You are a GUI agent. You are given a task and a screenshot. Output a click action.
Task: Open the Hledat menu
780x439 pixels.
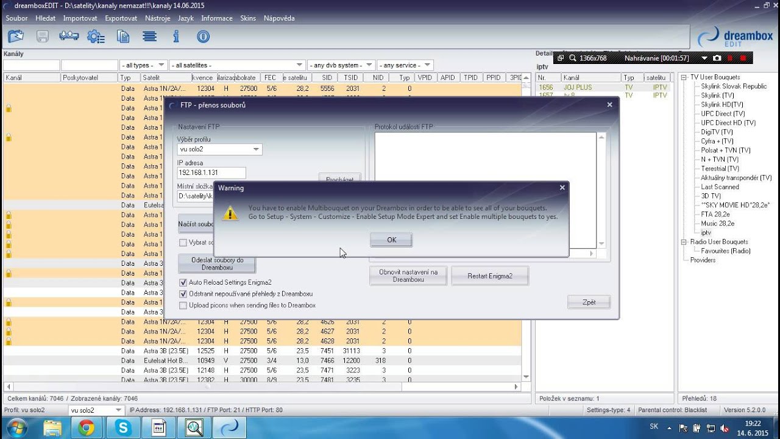click(x=46, y=18)
